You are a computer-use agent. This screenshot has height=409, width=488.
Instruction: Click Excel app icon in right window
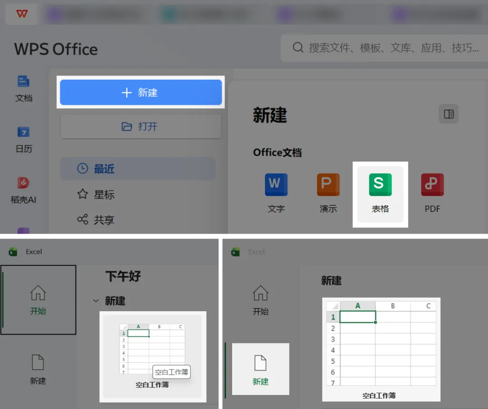point(235,252)
